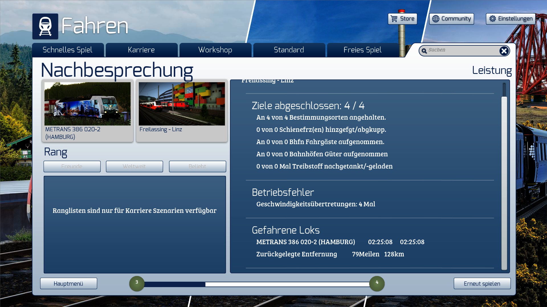Switch to the Schnelles Spiel tab

(68, 50)
